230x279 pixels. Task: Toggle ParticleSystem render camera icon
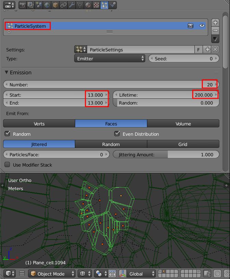point(190,26)
